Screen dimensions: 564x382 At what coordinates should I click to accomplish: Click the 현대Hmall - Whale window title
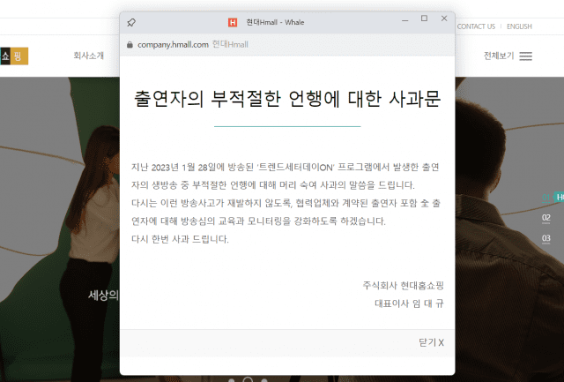coord(275,22)
